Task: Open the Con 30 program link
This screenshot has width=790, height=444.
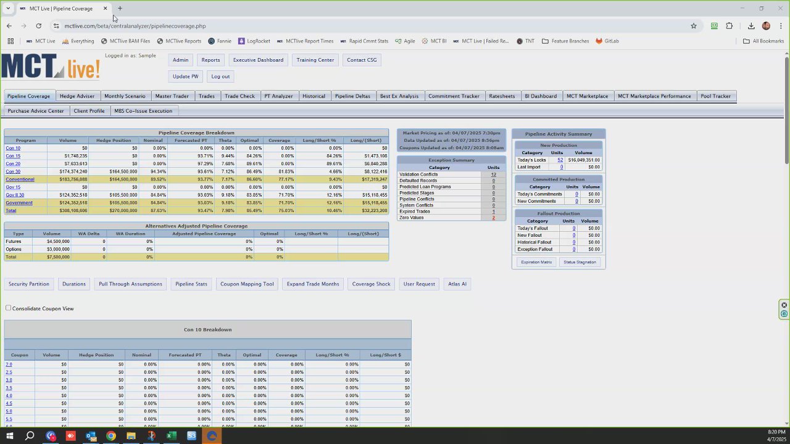Action: (13, 171)
